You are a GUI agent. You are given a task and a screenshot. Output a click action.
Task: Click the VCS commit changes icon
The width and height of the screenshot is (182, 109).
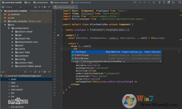point(164,2)
